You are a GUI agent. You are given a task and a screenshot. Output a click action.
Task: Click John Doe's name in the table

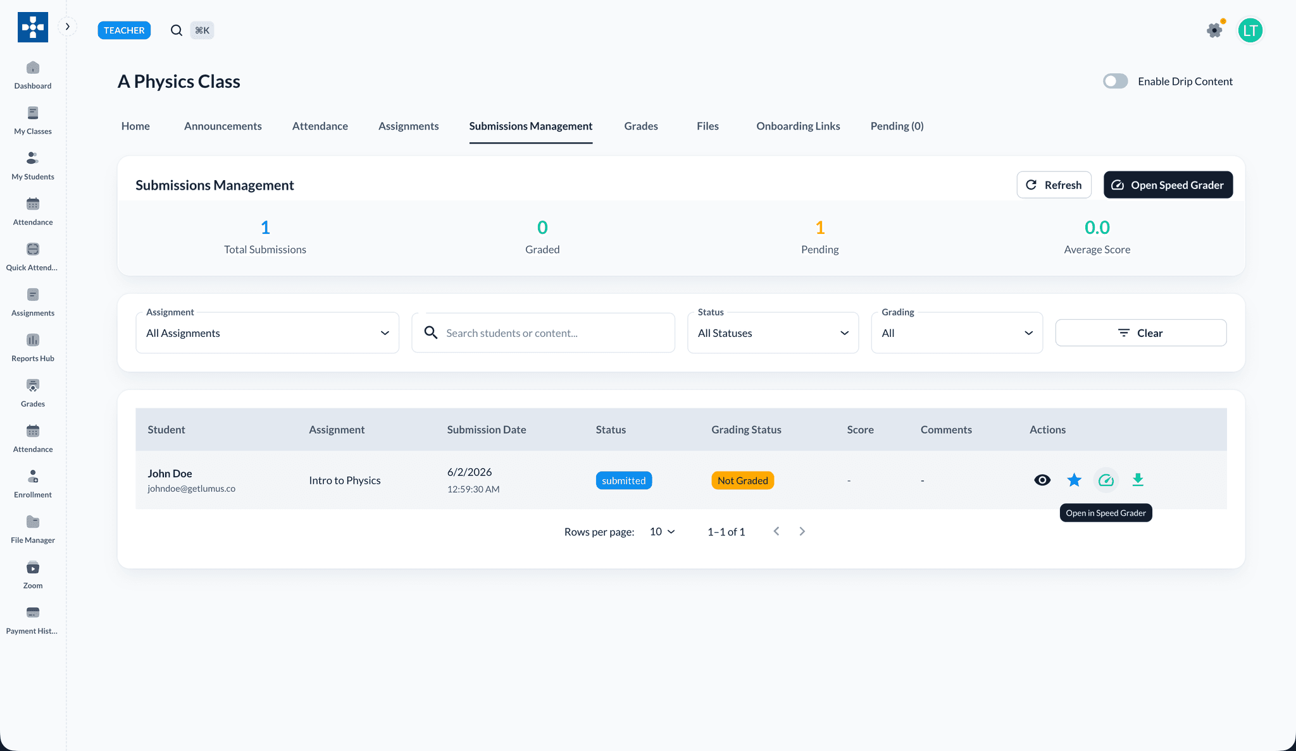coord(170,473)
